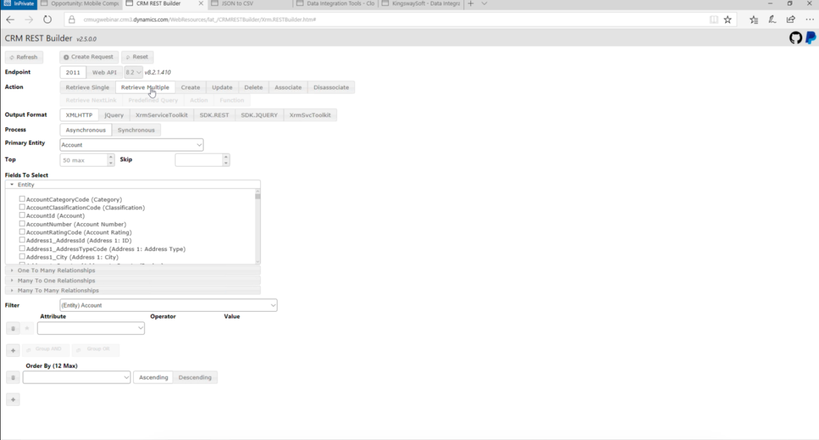The height and width of the screenshot is (440, 819).
Task: Click the Create Request button
Action: coord(89,57)
